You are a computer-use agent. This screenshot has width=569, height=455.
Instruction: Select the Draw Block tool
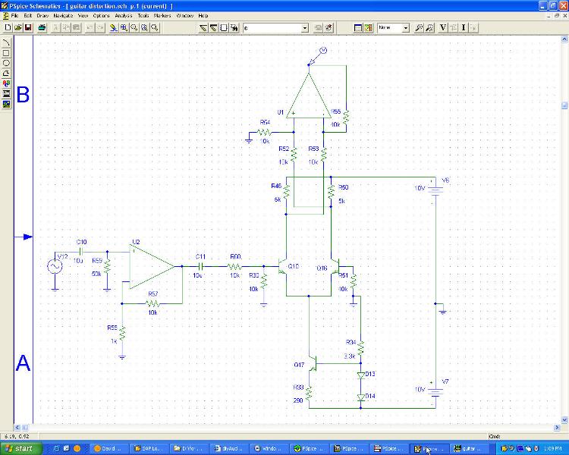click(224, 27)
